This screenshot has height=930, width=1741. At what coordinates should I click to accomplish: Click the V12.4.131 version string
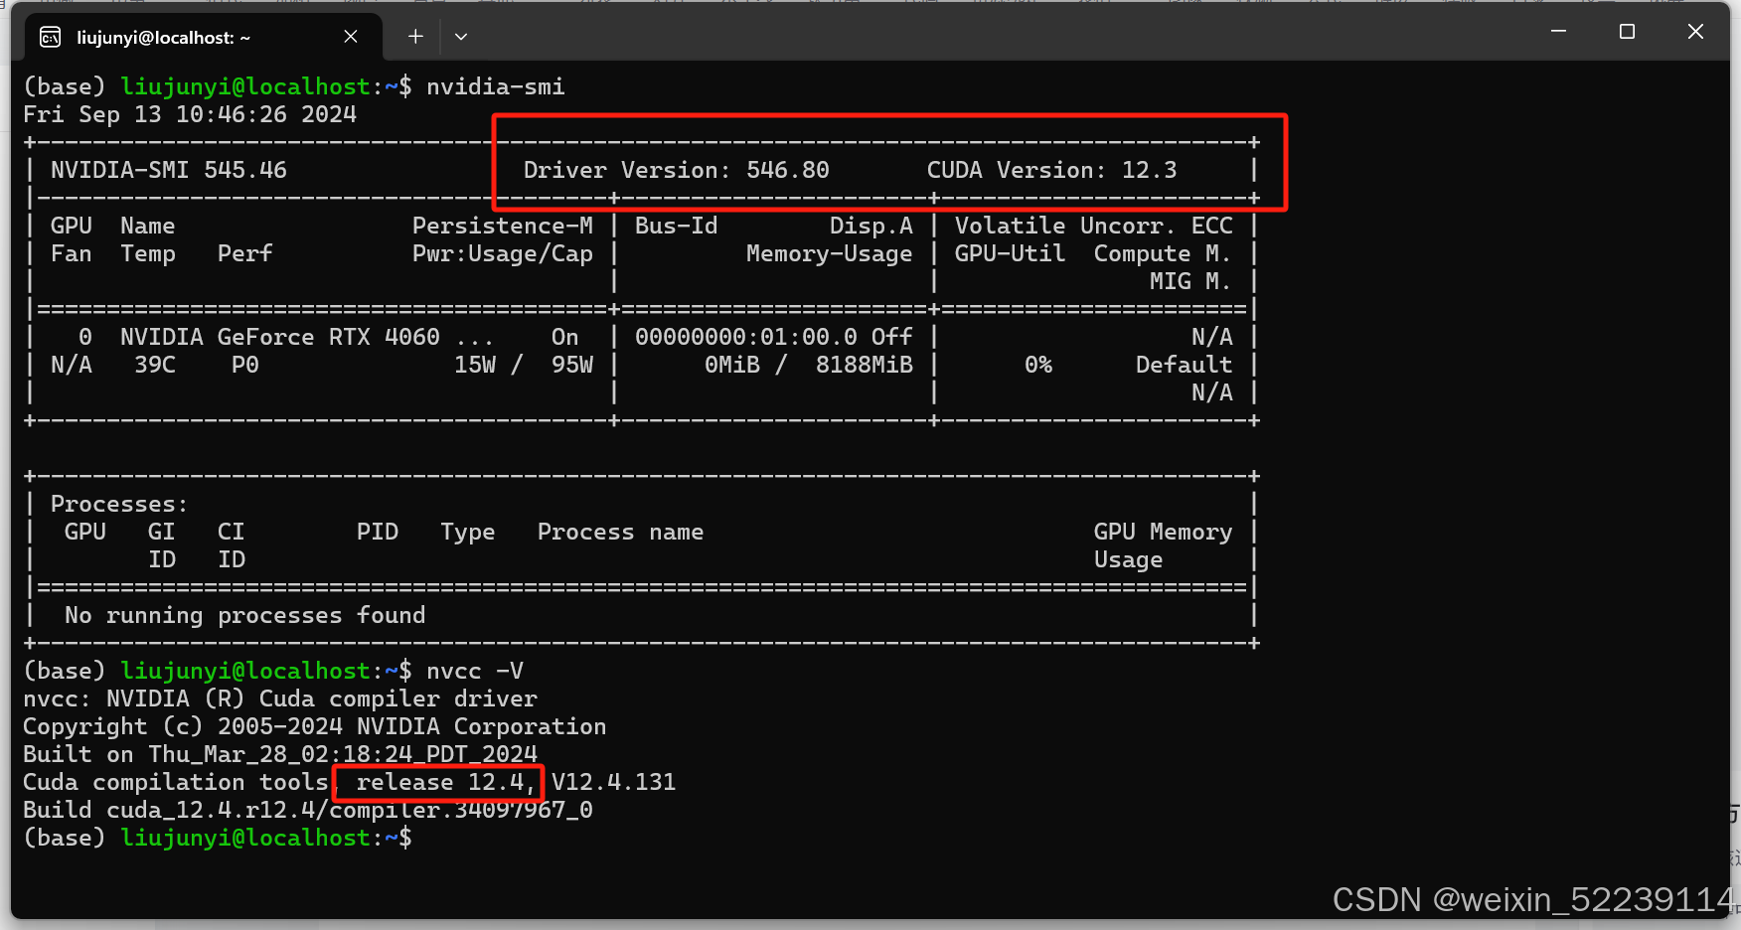click(x=613, y=783)
